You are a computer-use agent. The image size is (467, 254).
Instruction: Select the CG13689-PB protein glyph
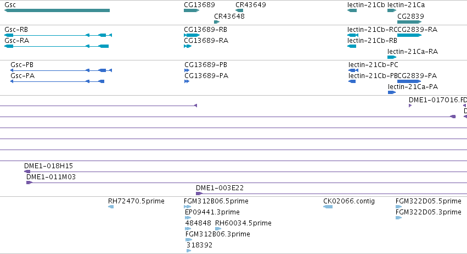[x=187, y=70]
